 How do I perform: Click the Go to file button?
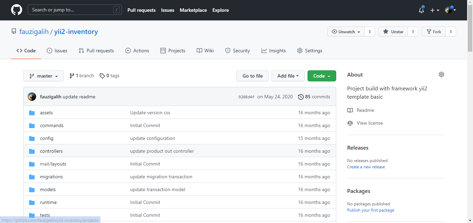pyautogui.click(x=252, y=76)
